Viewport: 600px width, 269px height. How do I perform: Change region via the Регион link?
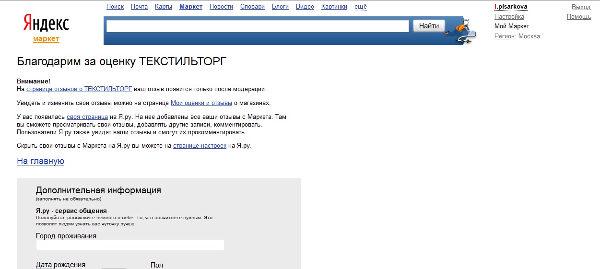504,36
